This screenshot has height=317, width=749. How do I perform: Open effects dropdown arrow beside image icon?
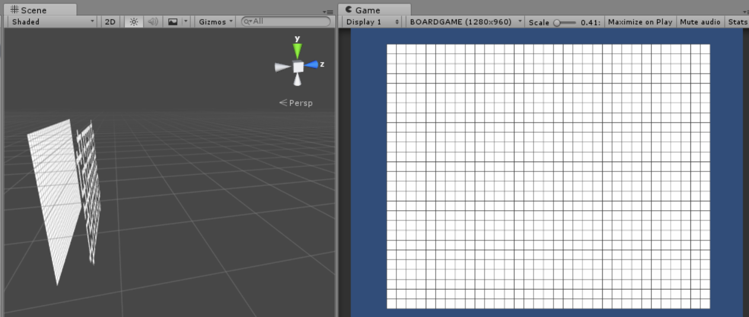(x=186, y=22)
